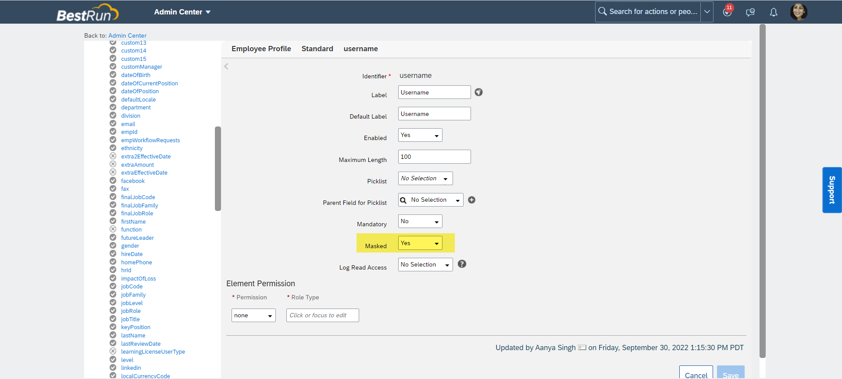The height and width of the screenshot is (379, 842).
Task: Open the Picklist No Selection dropdown
Action: 425,178
